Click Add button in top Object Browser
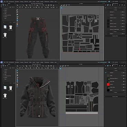The image size is (127, 127). click(x=115, y=8)
